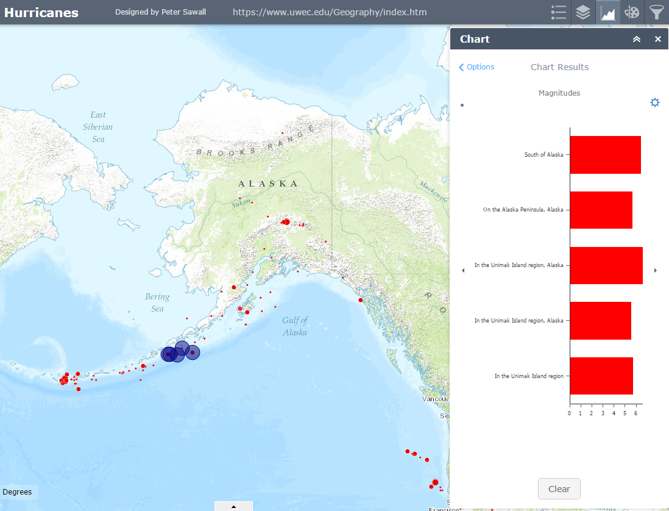Open the Magnitudes chart settings gear

pyautogui.click(x=654, y=102)
